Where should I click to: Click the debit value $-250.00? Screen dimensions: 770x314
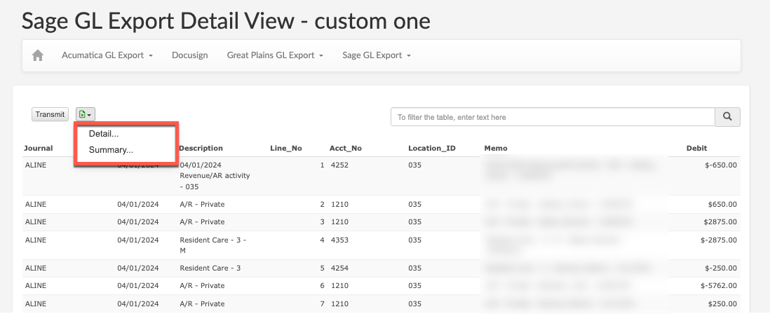coord(720,268)
